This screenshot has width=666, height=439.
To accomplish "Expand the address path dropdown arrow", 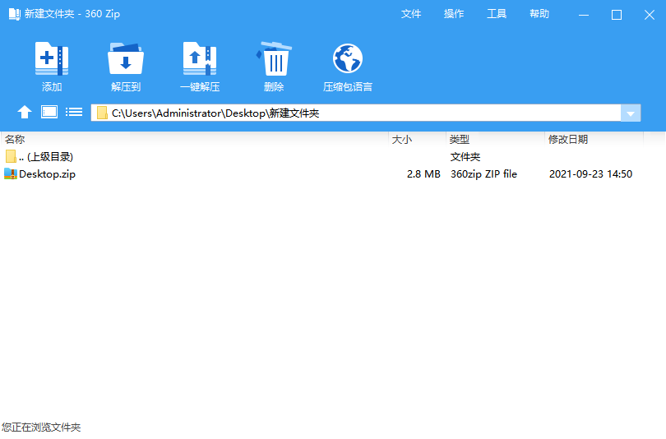I will (631, 113).
